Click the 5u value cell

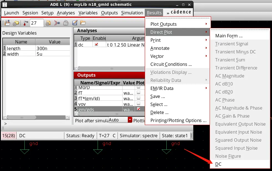click(x=53, y=54)
